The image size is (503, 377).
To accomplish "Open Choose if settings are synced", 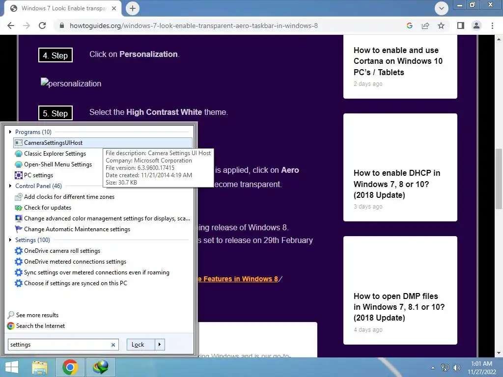I will [x=71, y=283].
